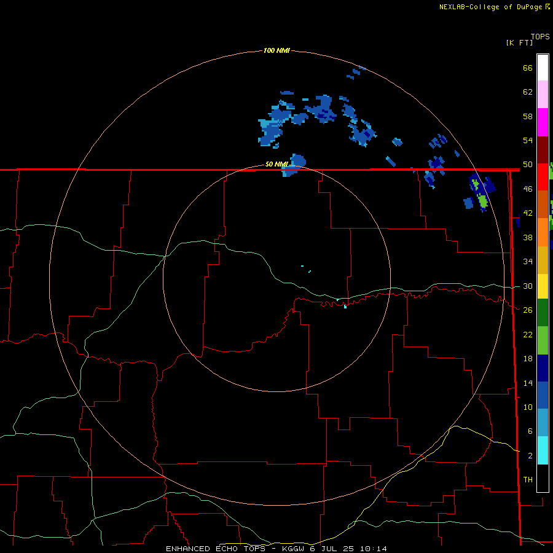The image size is (553, 553).
Task: Click the light green legend swatch
Action: [543, 340]
